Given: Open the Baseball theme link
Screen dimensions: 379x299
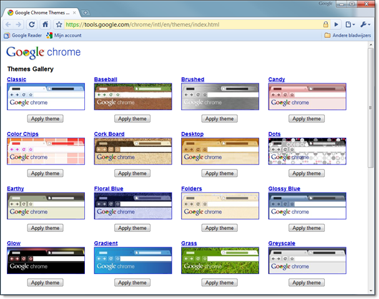Looking at the screenshot, I should [x=106, y=79].
